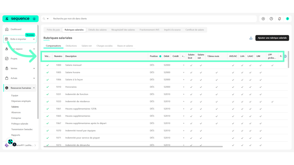Select the Salaire net sub-tab
Screen dimensions: 294x165
[x=87, y=46]
